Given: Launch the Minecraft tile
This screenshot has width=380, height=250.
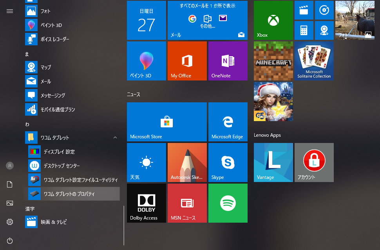Looking at the screenshot, I should 273,61.
